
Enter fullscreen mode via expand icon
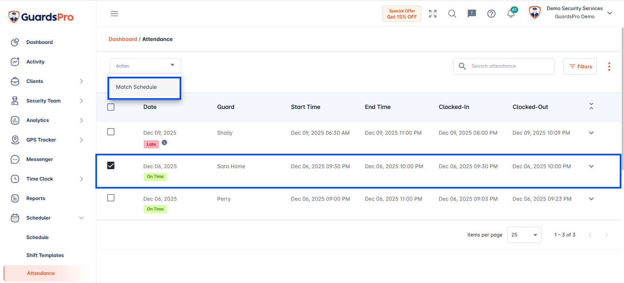coord(433,14)
